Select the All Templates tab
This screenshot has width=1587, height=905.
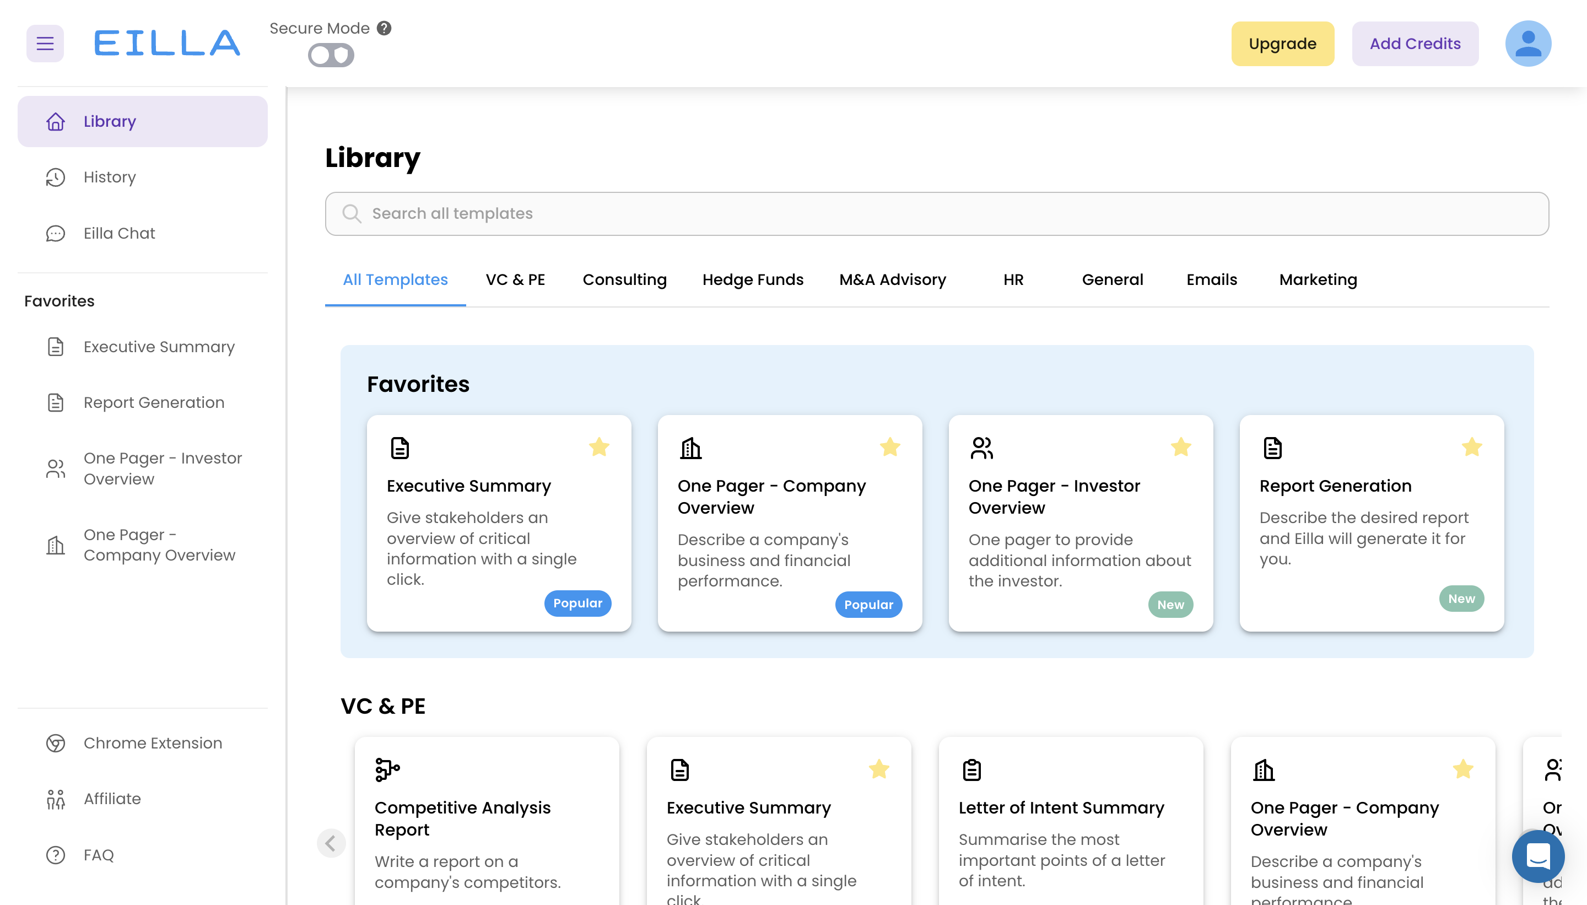[x=395, y=279]
